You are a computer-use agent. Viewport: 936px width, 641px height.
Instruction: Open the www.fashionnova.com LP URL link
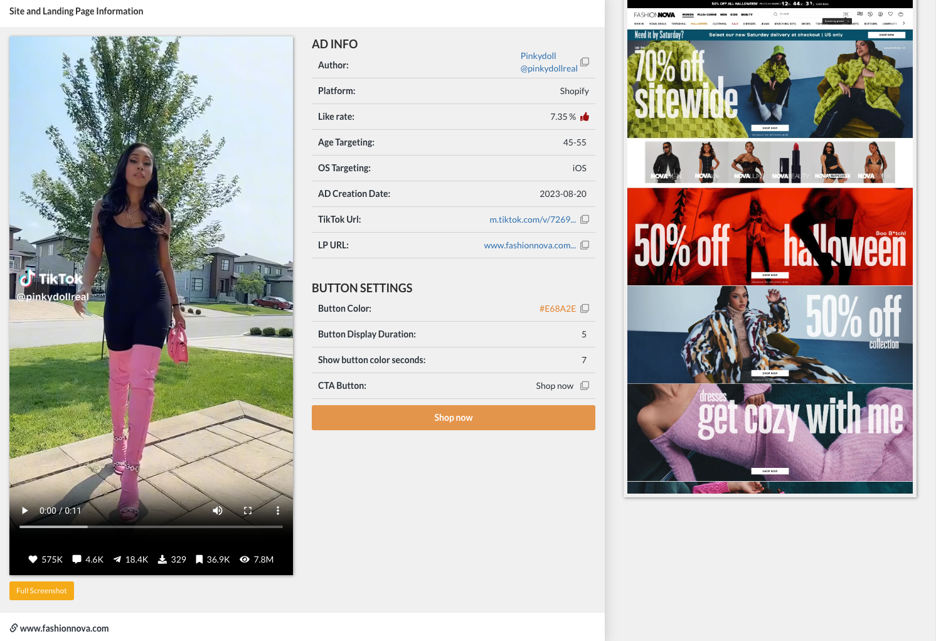click(530, 245)
